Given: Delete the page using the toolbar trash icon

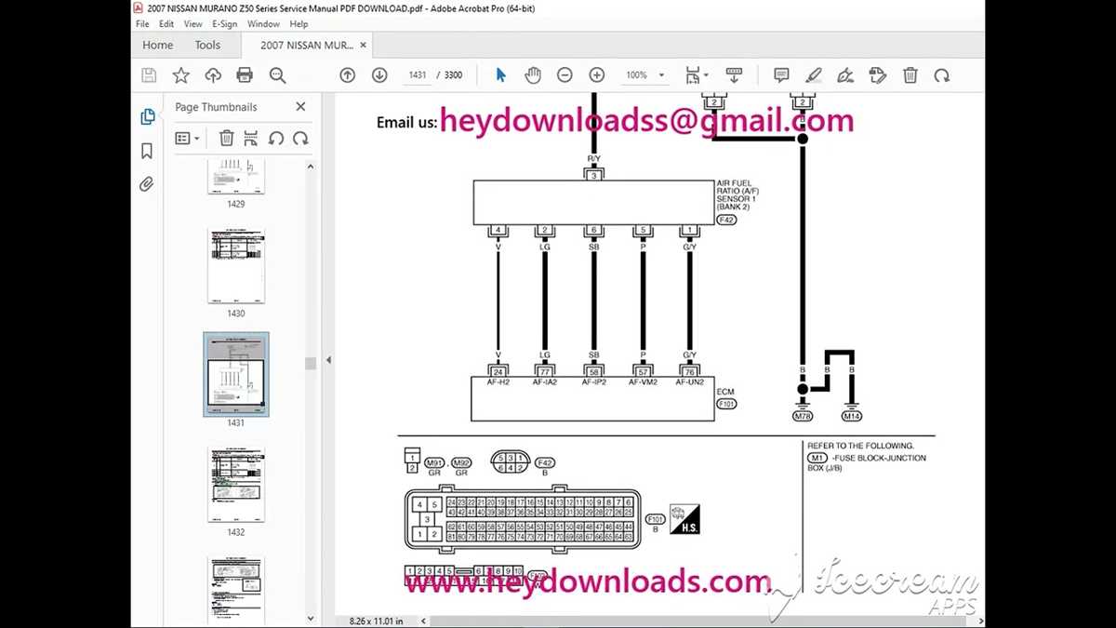Looking at the screenshot, I should tap(910, 75).
